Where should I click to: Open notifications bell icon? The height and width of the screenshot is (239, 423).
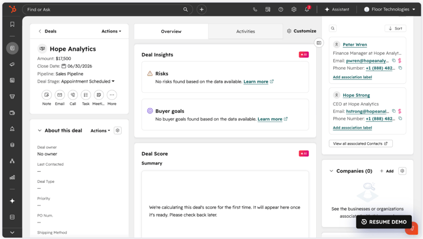pyautogui.click(x=307, y=9)
